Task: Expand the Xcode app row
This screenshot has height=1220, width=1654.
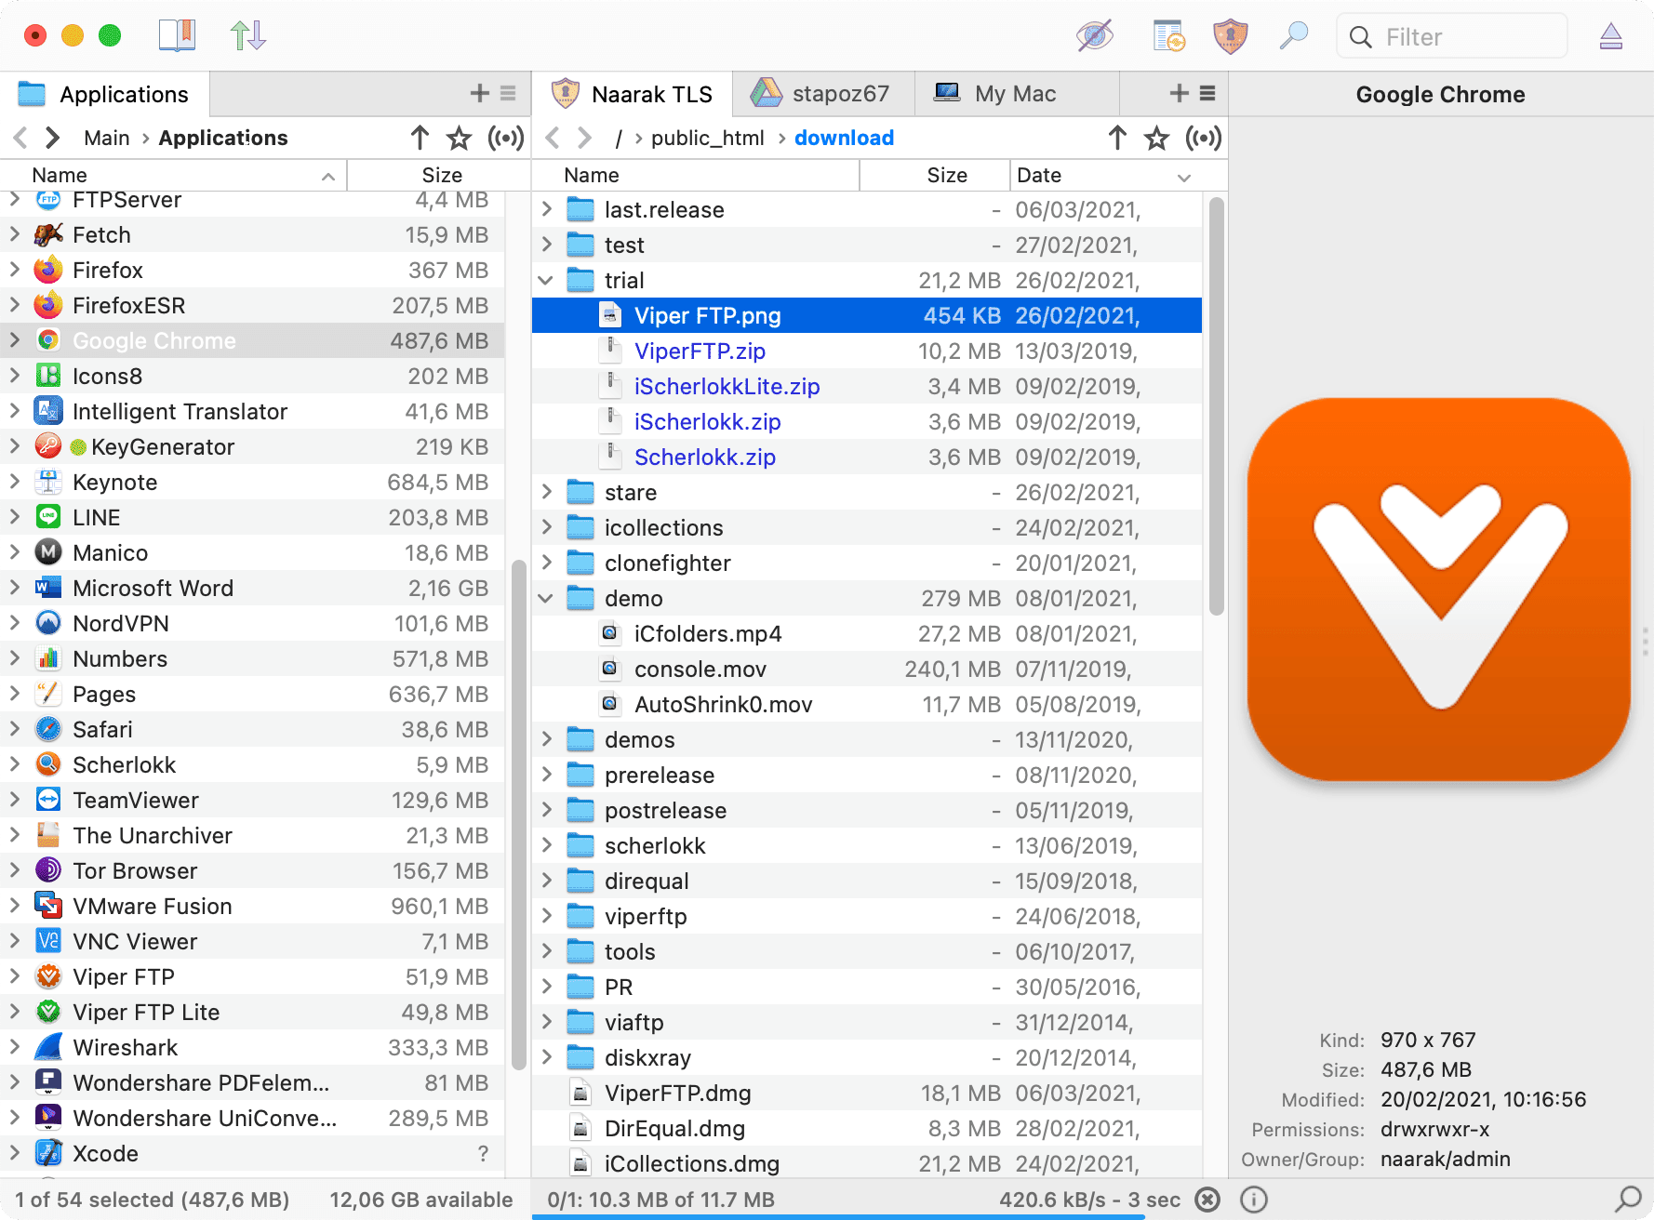Action: tap(15, 1153)
